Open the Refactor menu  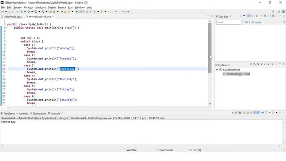tap(29, 7)
